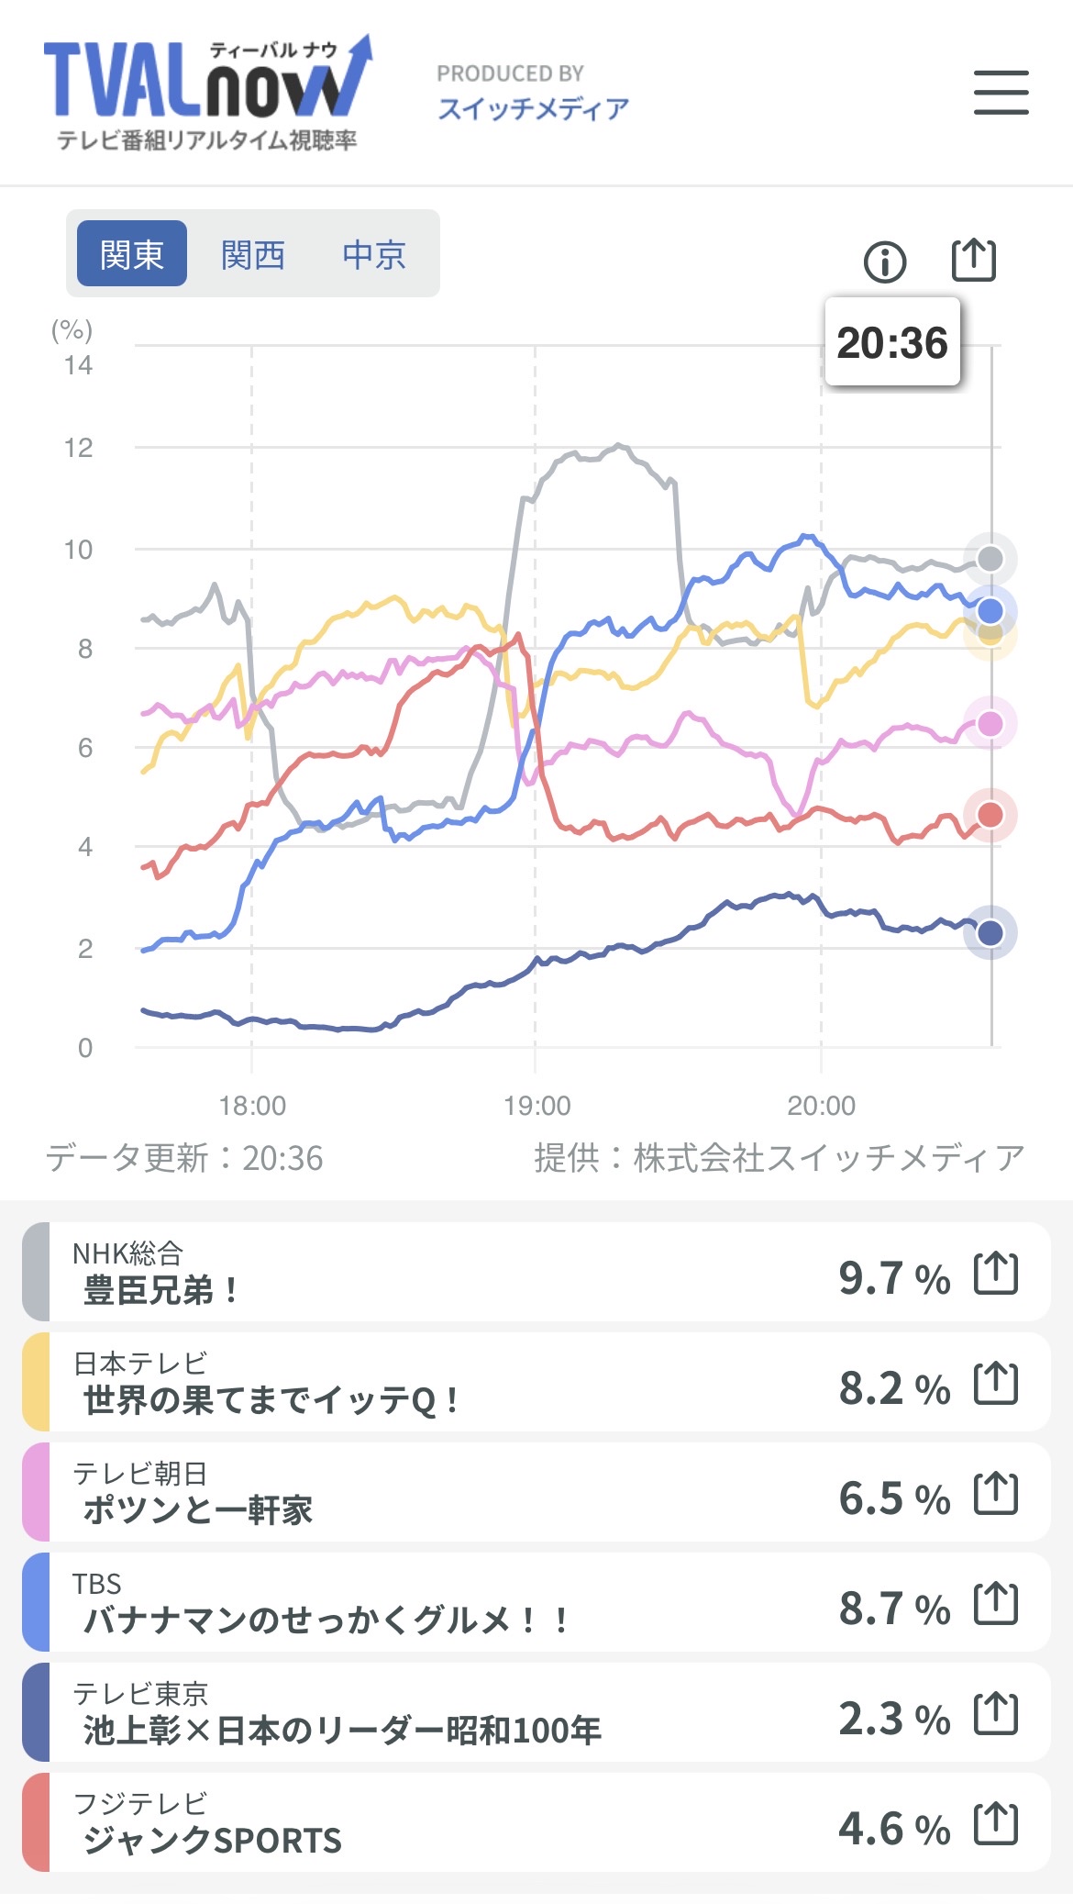Share the テレビ朝日 rating

996,1494
